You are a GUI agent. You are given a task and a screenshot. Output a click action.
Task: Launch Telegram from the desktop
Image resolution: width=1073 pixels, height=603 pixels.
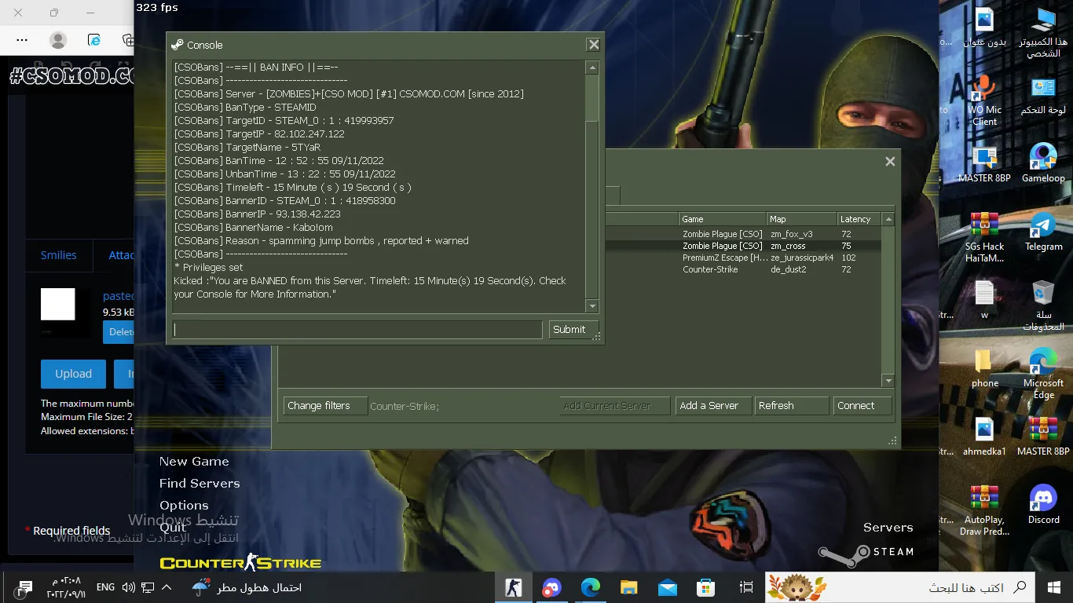pos(1043,232)
